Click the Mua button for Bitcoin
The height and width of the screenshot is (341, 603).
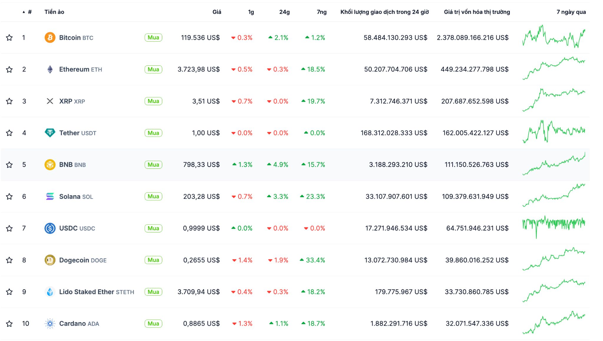pyautogui.click(x=153, y=37)
